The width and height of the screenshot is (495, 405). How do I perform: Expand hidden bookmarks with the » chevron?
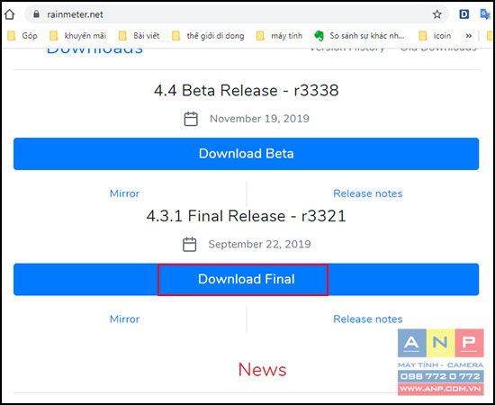click(469, 36)
